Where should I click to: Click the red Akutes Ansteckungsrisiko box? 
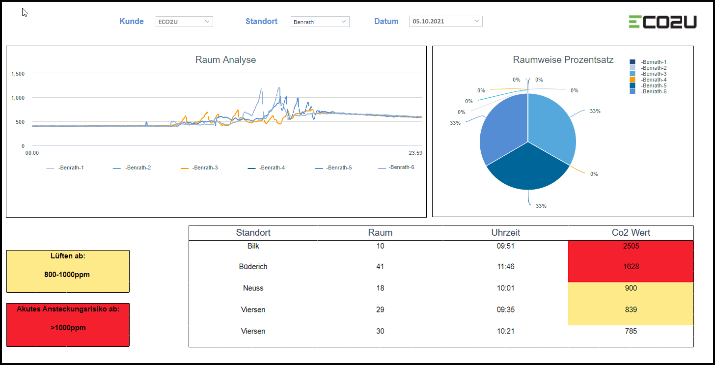(x=68, y=325)
